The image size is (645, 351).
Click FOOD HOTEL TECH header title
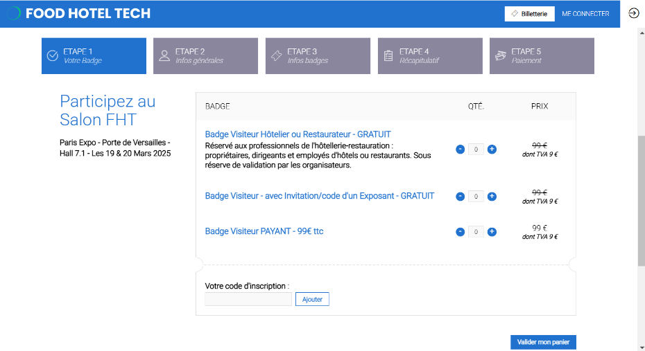tap(88, 13)
